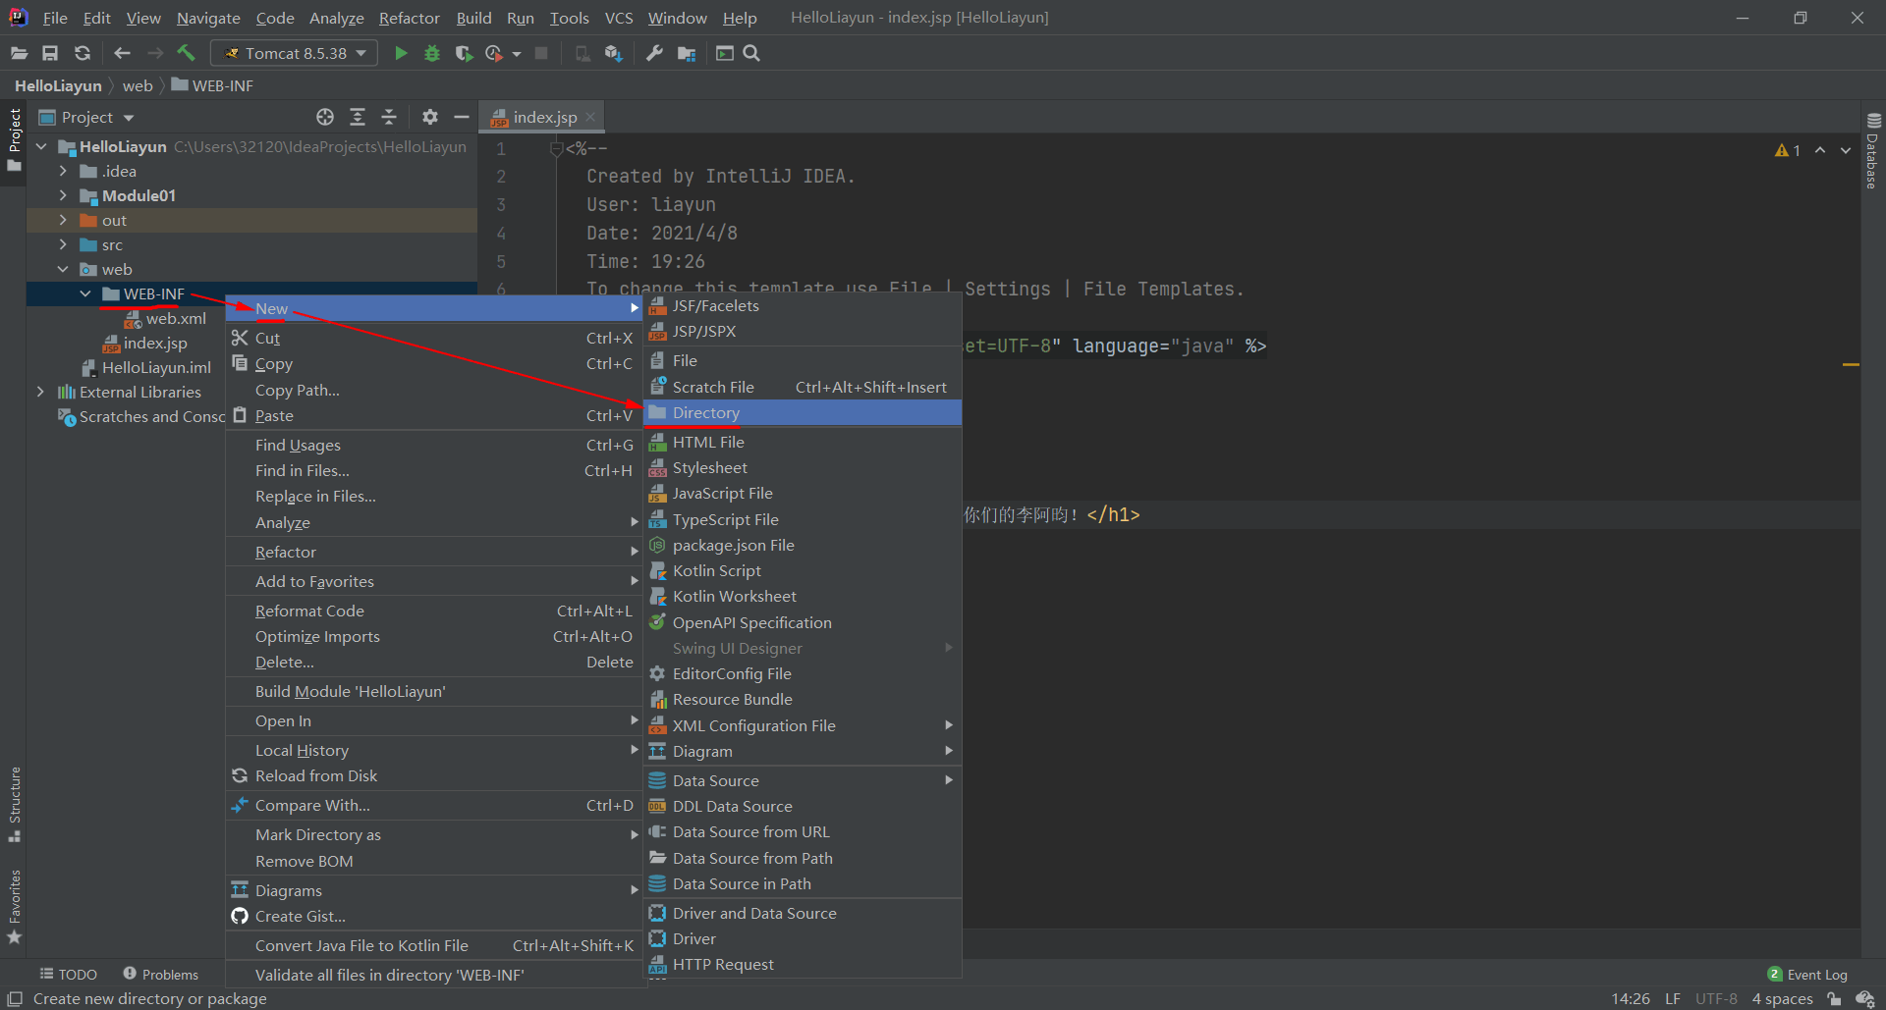
Task: Open the File menu
Action: click(55, 18)
